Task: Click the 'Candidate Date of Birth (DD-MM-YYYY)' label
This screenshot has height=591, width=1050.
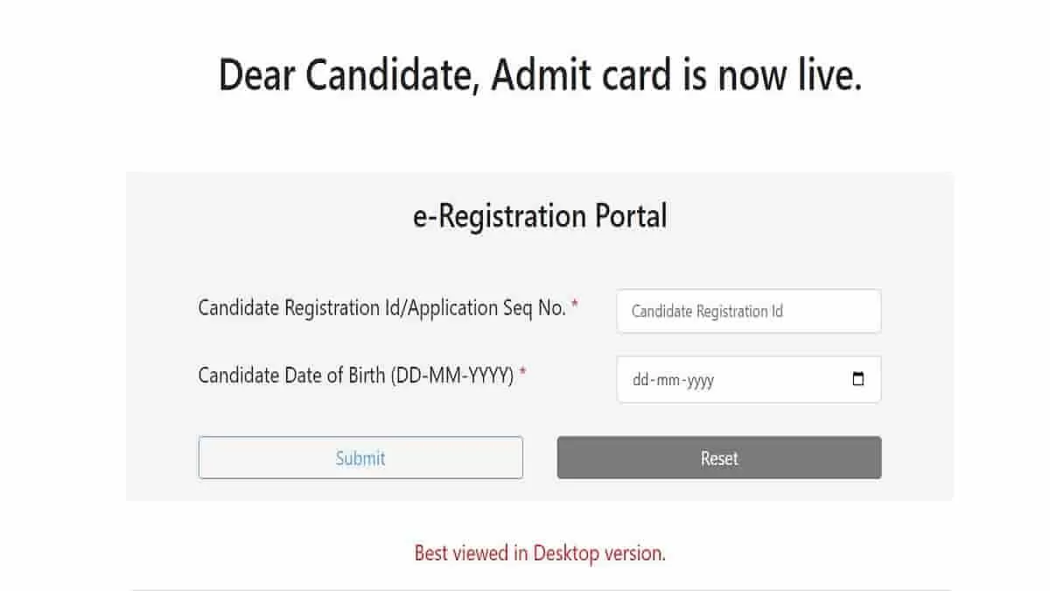Action: click(356, 376)
